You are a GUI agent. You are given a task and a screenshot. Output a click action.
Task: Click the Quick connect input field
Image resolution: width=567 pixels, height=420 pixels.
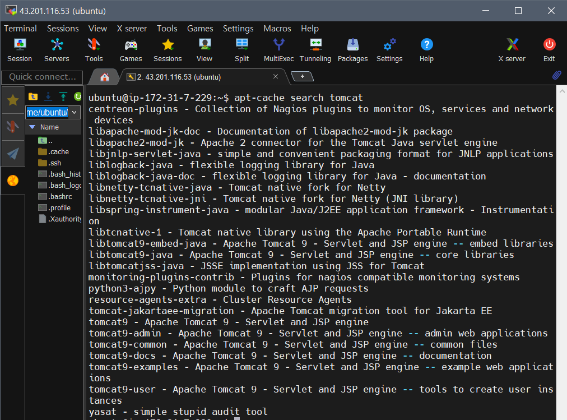point(43,77)
